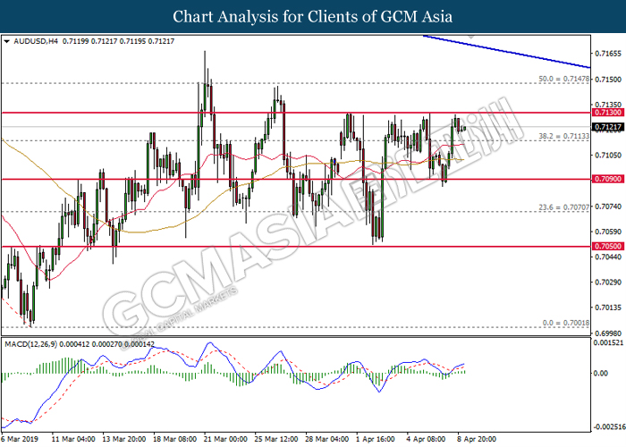Screen dimensions: 626x447
Task: Click the 0.0 = 0.70018 Fibonacci label
Action: (x=564, y=323)
